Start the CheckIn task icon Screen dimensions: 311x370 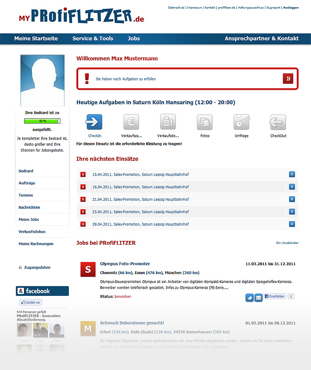point(94,122)
